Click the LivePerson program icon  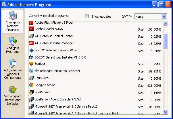[x=31, y=92]
